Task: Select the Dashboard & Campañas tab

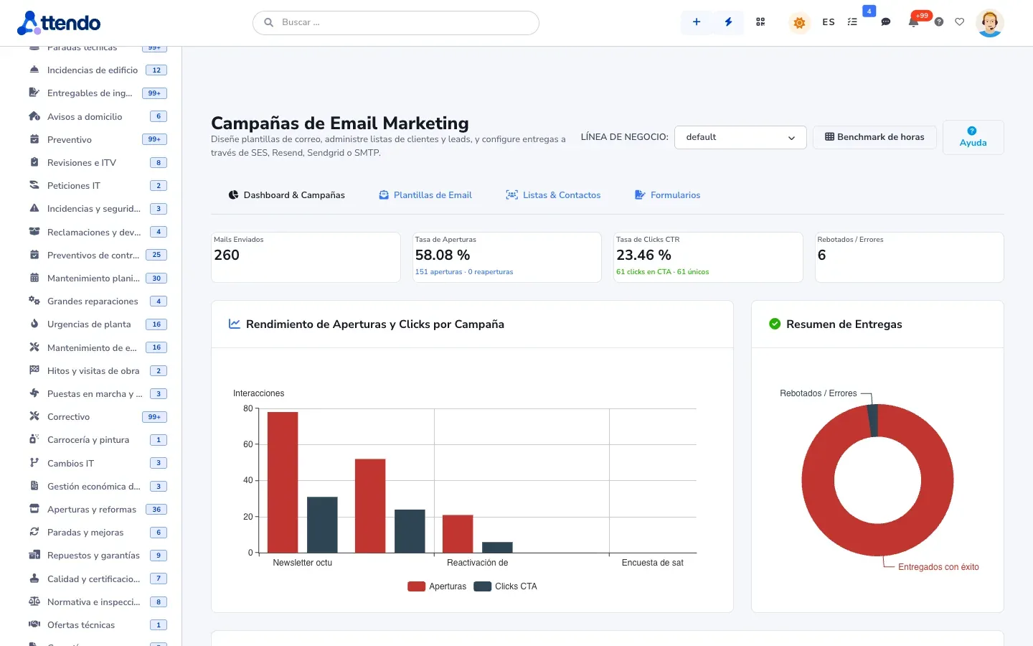Action: pyautogui.click(x=286, y=195)
